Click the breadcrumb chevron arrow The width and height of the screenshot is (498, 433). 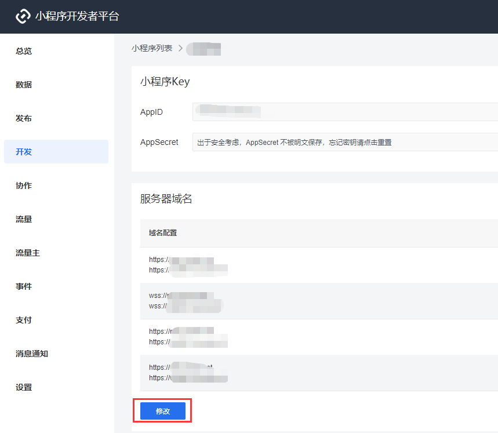pyautogui.click(x=180, y=48)
